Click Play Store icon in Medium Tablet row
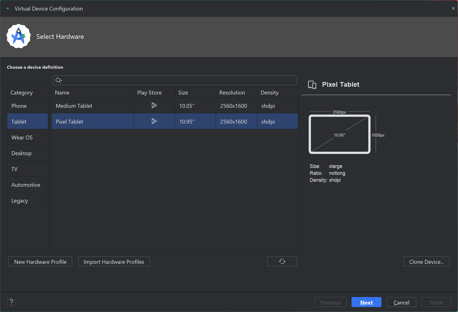Image resolution: width=458 pixels, height=312 pixels. (x=154, y=106)
